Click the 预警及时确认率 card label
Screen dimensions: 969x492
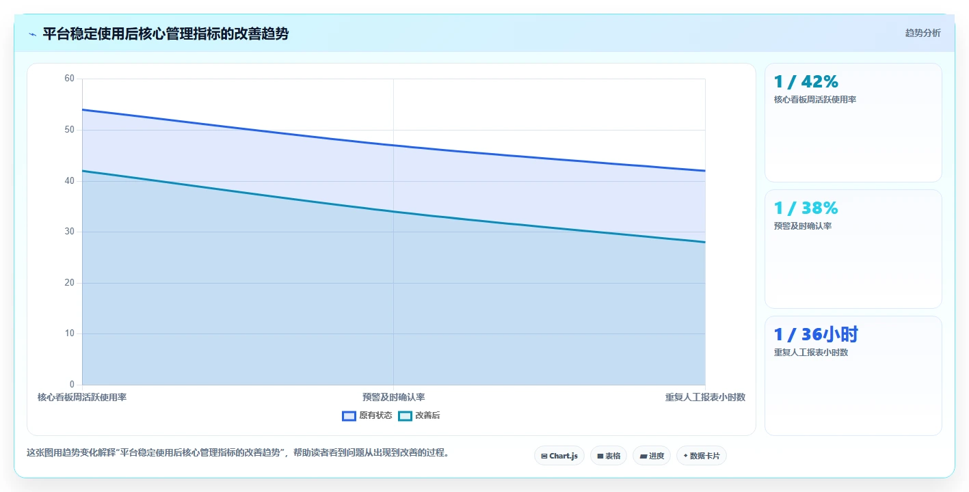point(803,226)
